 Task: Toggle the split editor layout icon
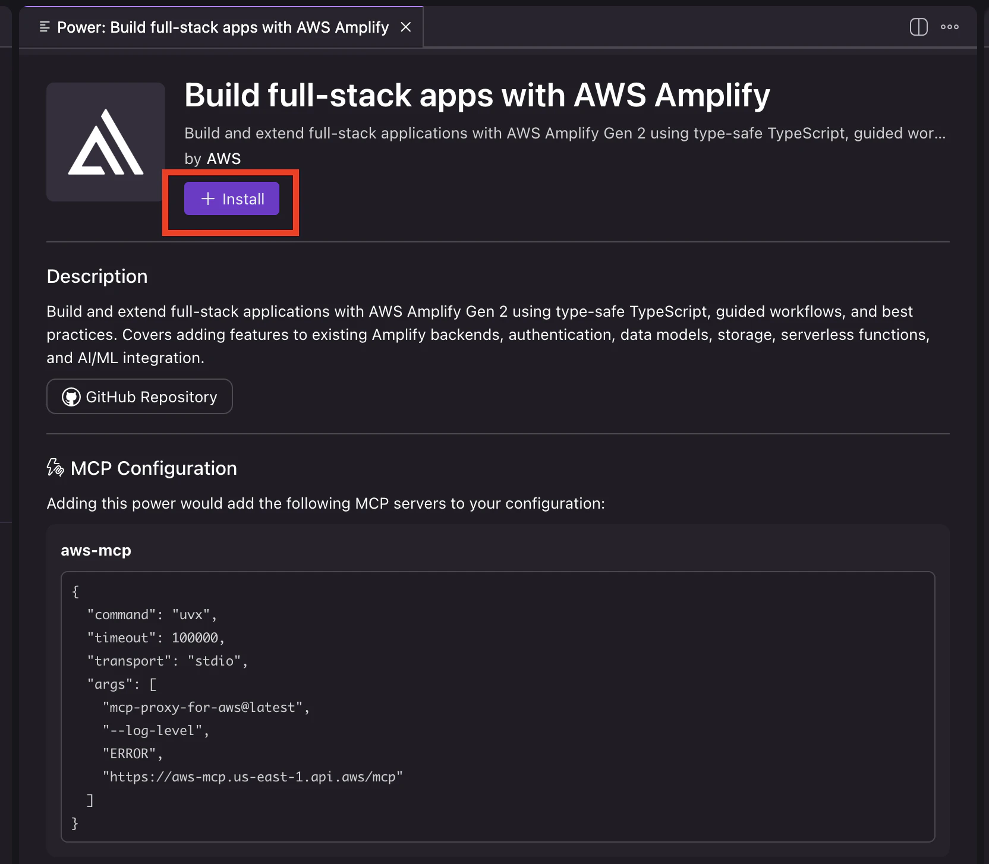pos(918,27)
